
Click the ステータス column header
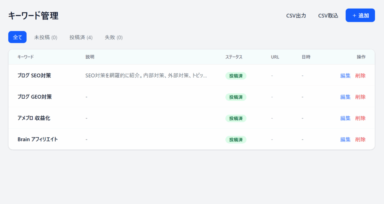pos(234,57)
